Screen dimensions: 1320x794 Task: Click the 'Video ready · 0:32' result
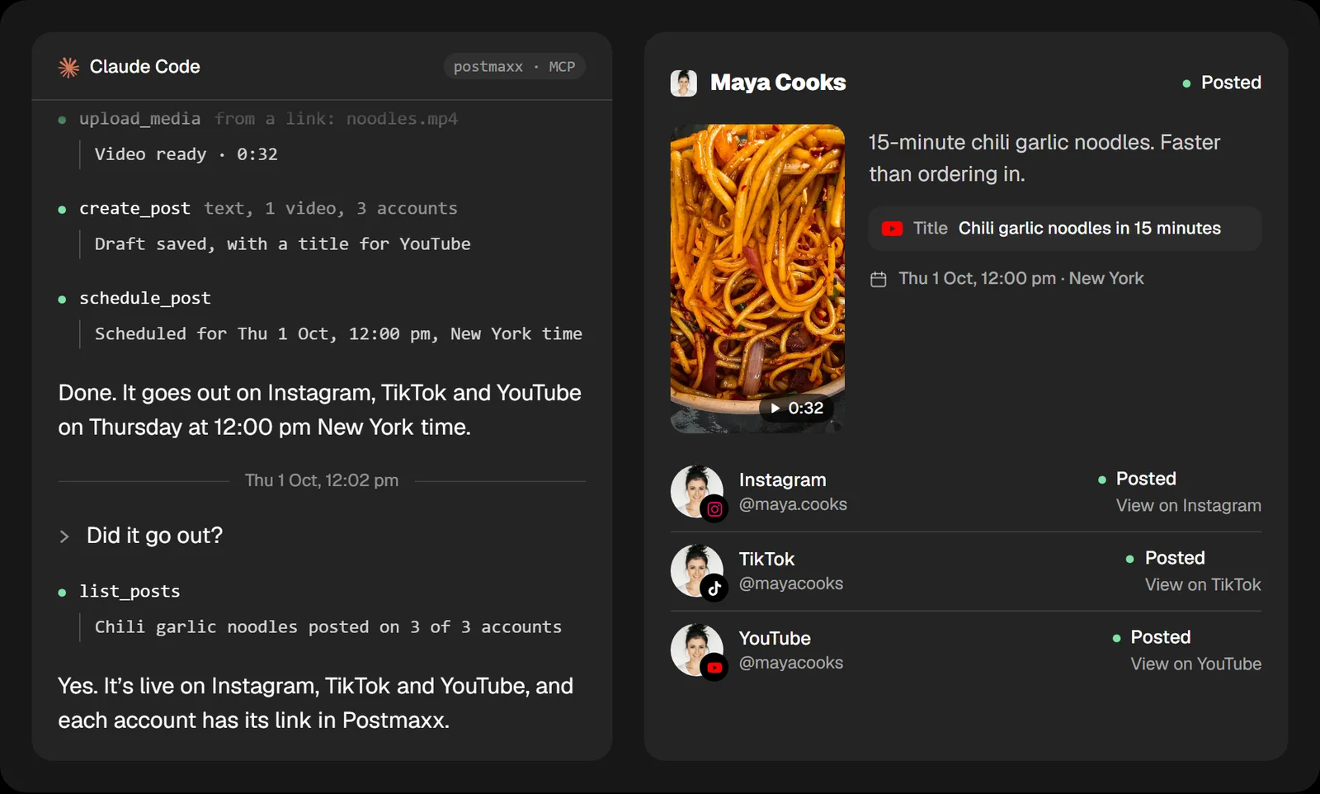click(x=186, y=154)
